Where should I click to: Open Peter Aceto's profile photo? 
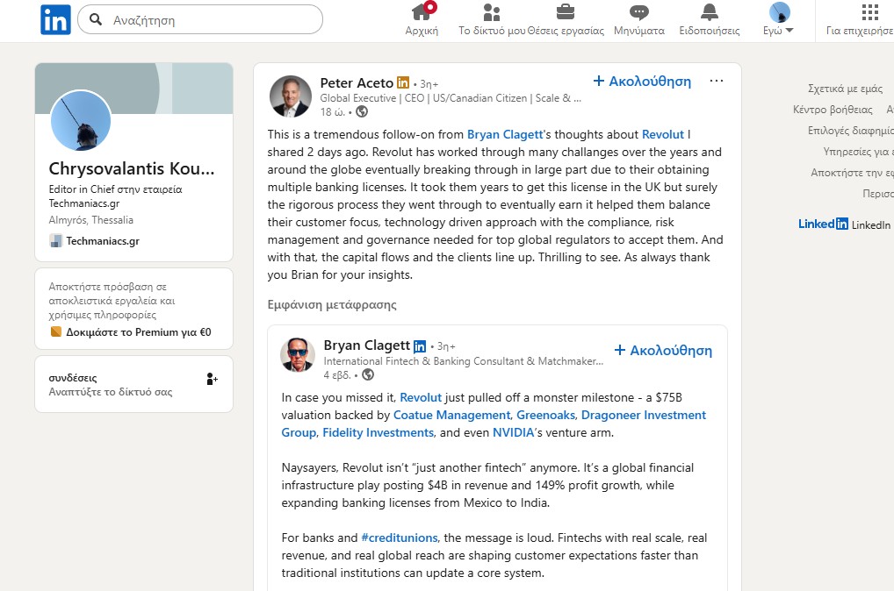pos(290,96)
